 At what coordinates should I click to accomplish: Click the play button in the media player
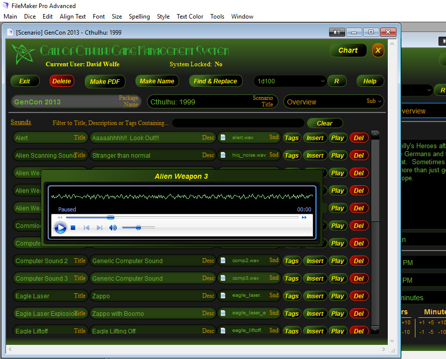[x=60, y=228]
